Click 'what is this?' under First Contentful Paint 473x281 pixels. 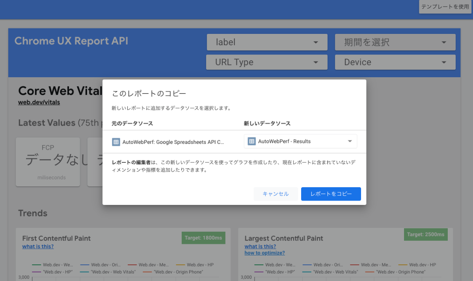pos(38,246)
